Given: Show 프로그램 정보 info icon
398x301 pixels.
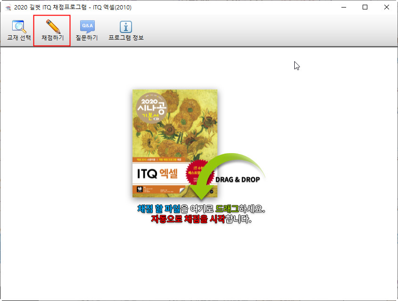Looking at the screenshot, I should pos(126,27).
